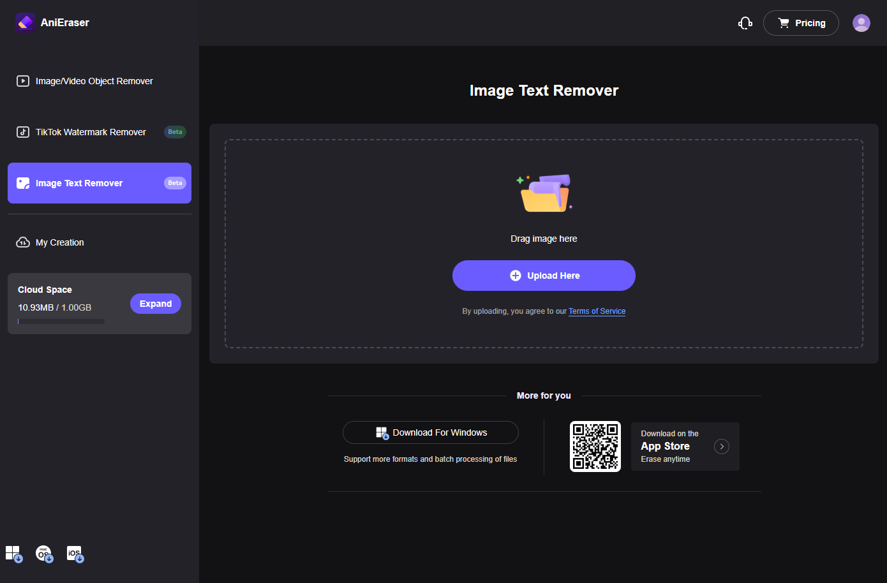Click the App Store chevron arrow icon
Viewport: 887px width, 583px height.
point(722,446)
